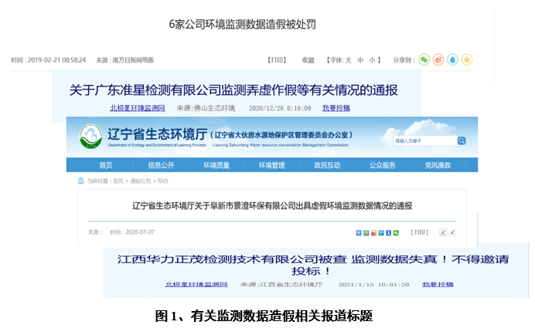Increase font size with the A+ button
The image size is (535, 335).
click(453, 233)
